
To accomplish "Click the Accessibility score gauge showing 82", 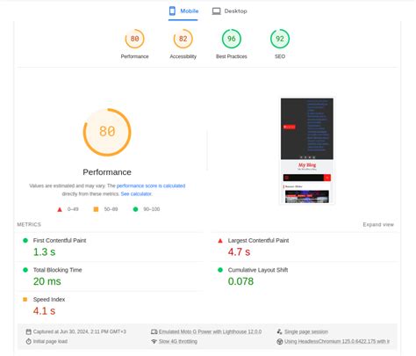I will point(183,39).
